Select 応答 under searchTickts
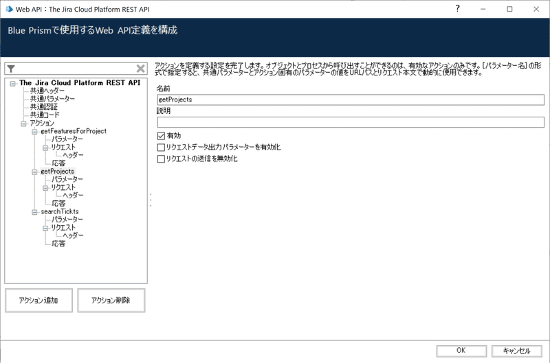Image resolution: width=550 pixels, height=363 pixels. point(58,244)
